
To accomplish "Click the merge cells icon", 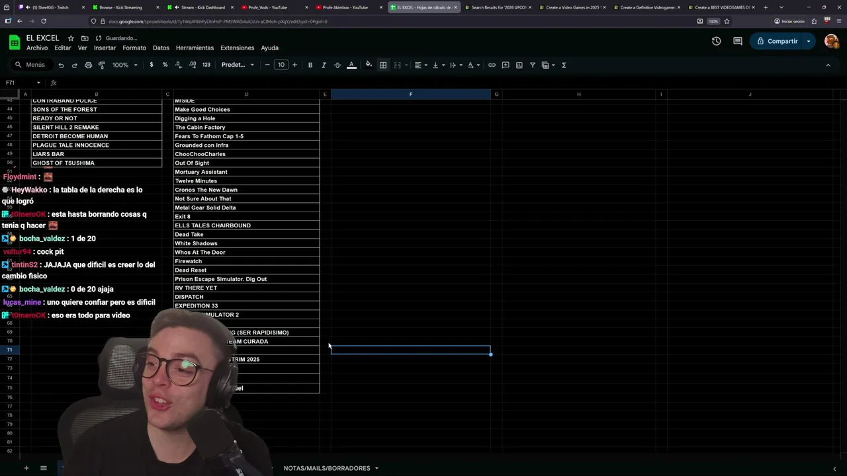I will click(x=398, y=65).
